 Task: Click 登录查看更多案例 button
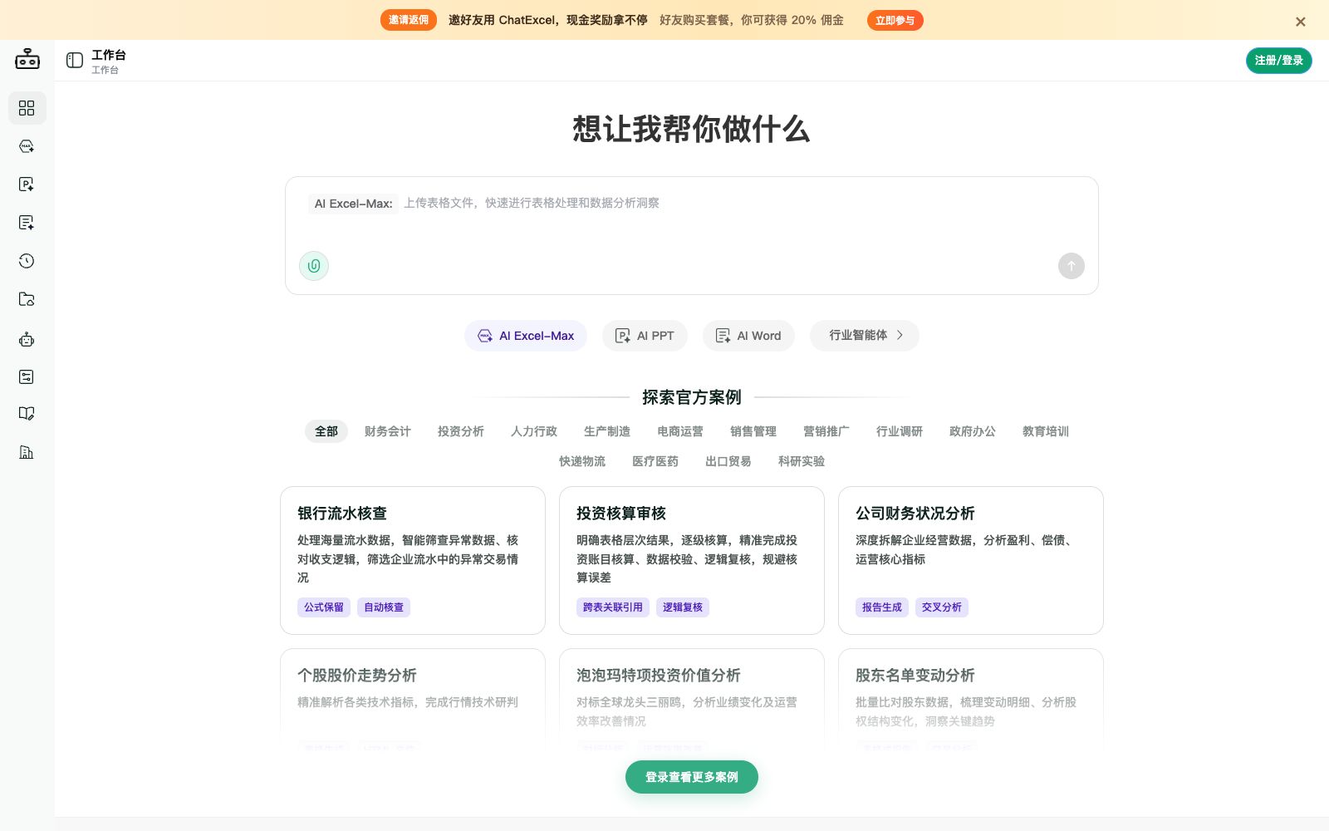tap(692, 777)
